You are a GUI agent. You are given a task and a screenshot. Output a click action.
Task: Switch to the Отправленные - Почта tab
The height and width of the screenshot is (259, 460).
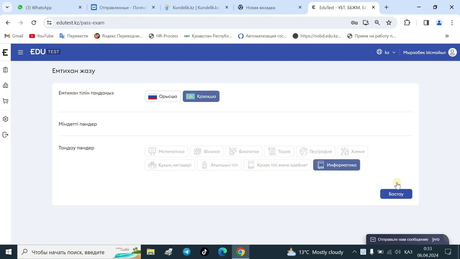point(123,7)
